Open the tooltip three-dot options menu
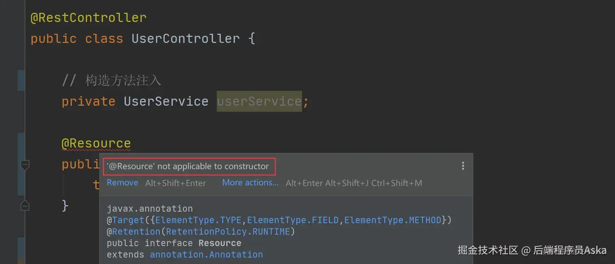This screenshot has width=615, height=264. (x=463, y=166)
